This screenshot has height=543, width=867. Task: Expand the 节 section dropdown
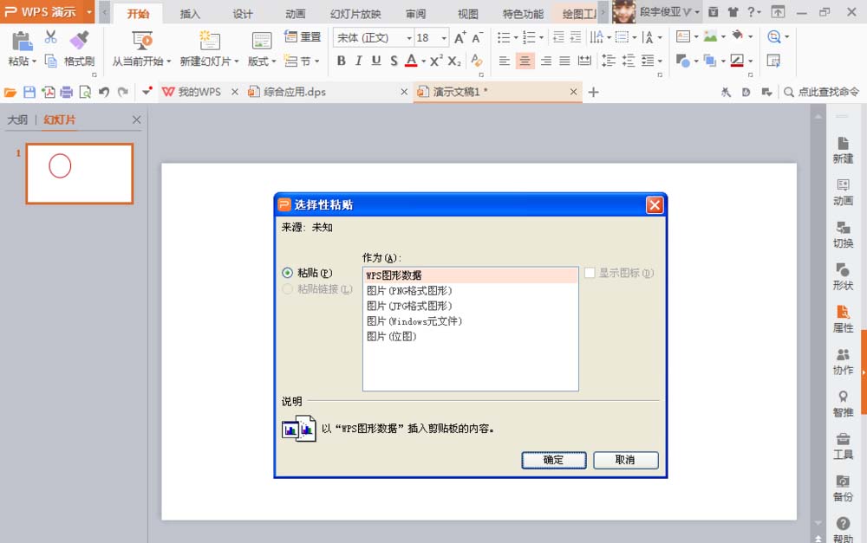pos(316,61)
